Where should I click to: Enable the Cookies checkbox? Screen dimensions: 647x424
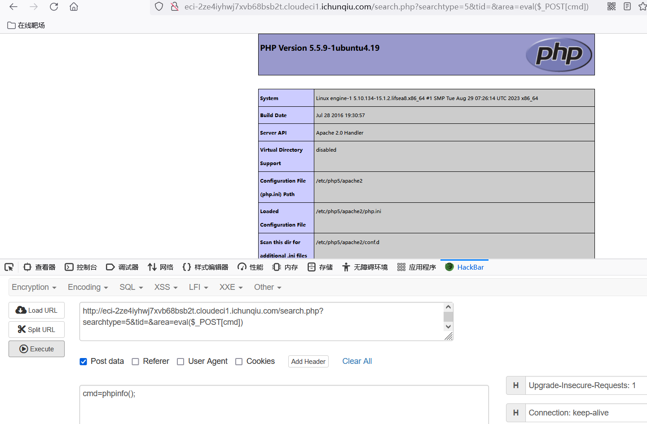[239, 362]
